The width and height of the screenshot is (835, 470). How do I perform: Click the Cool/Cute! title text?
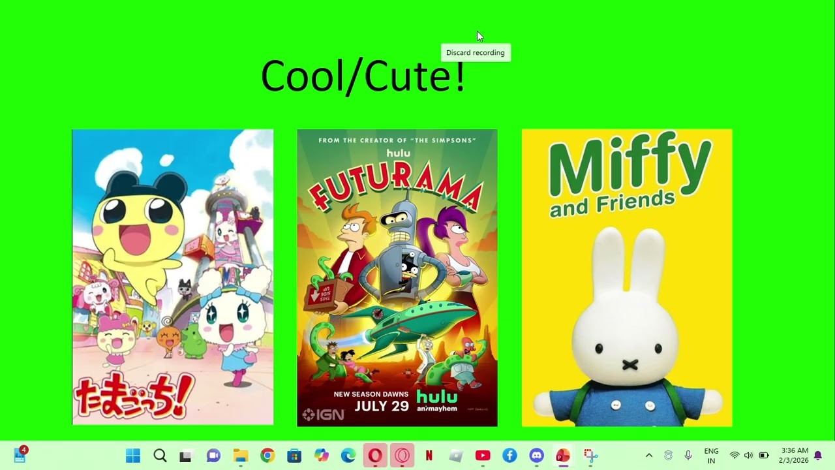coord(363,75)
